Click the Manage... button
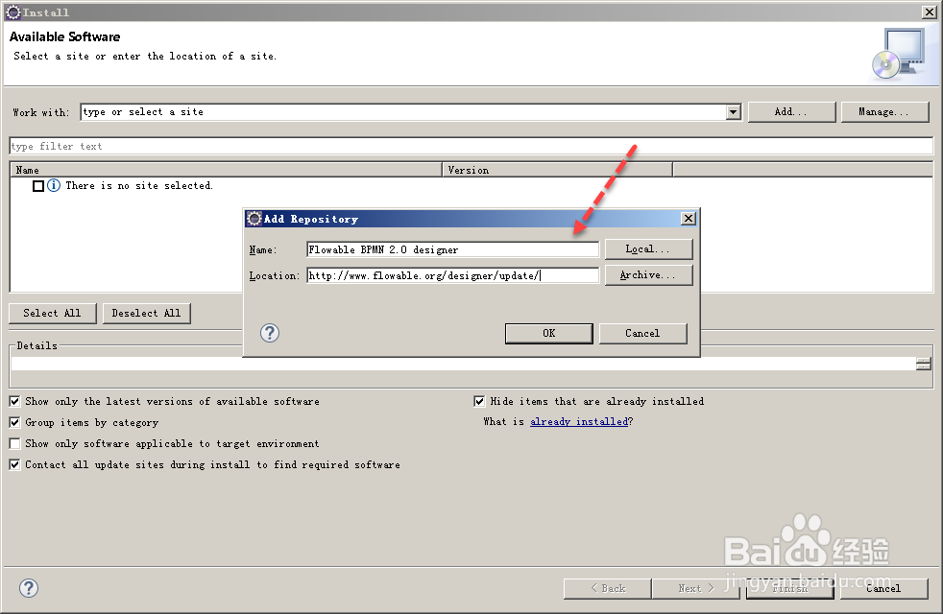943x614 pixels. coord(884,111)
